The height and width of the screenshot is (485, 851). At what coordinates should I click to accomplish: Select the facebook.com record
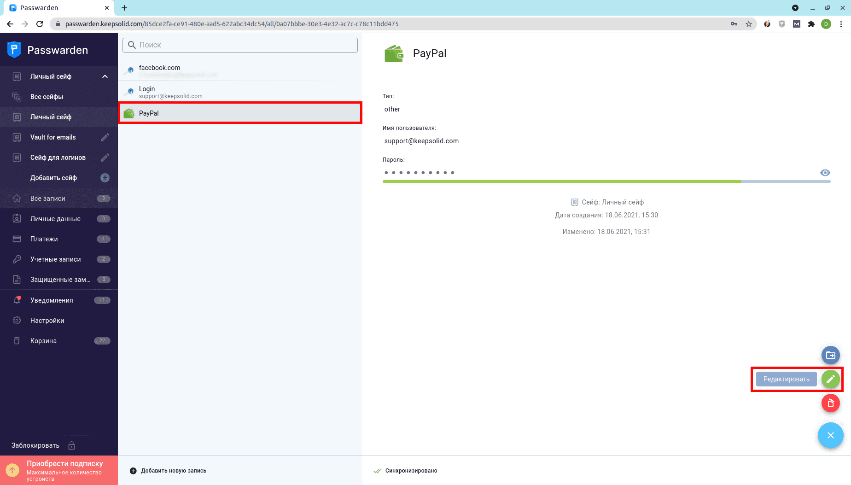(239, 70)
